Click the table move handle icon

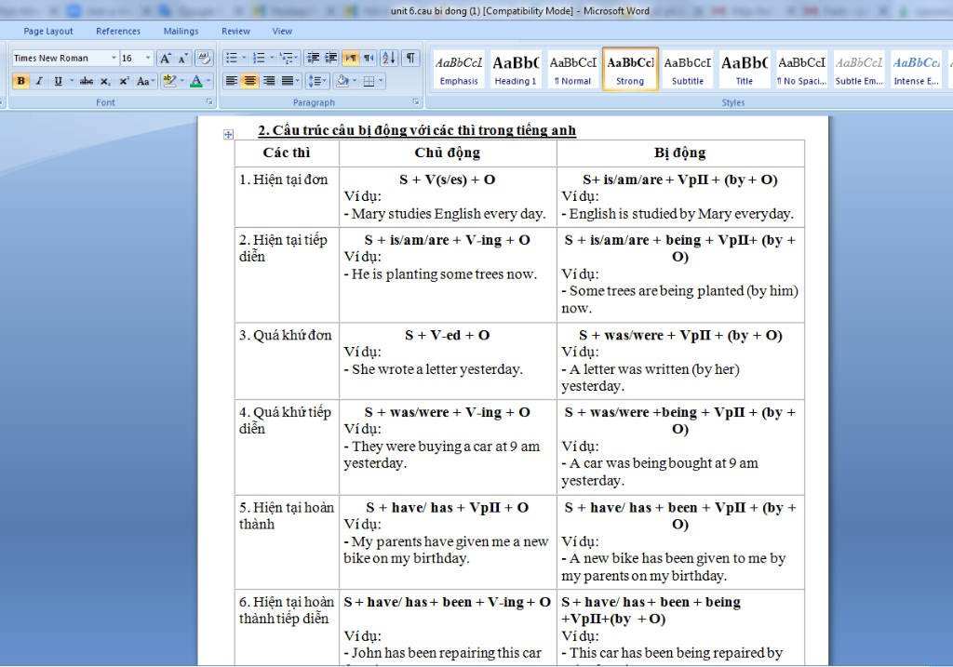[228, 134]
